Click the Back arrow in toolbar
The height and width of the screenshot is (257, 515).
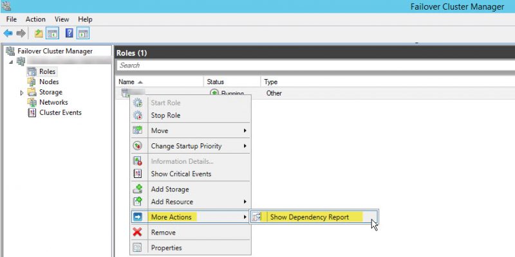point(8,33)
